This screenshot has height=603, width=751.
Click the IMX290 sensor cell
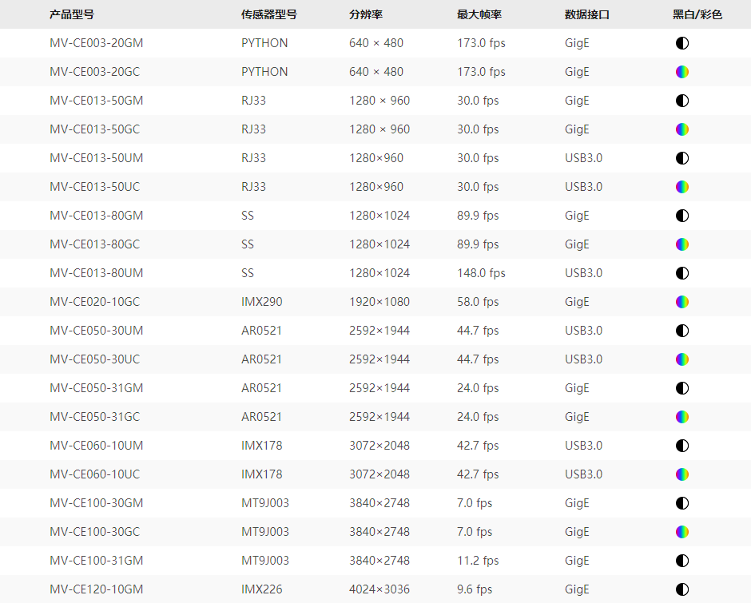(262, 302)
